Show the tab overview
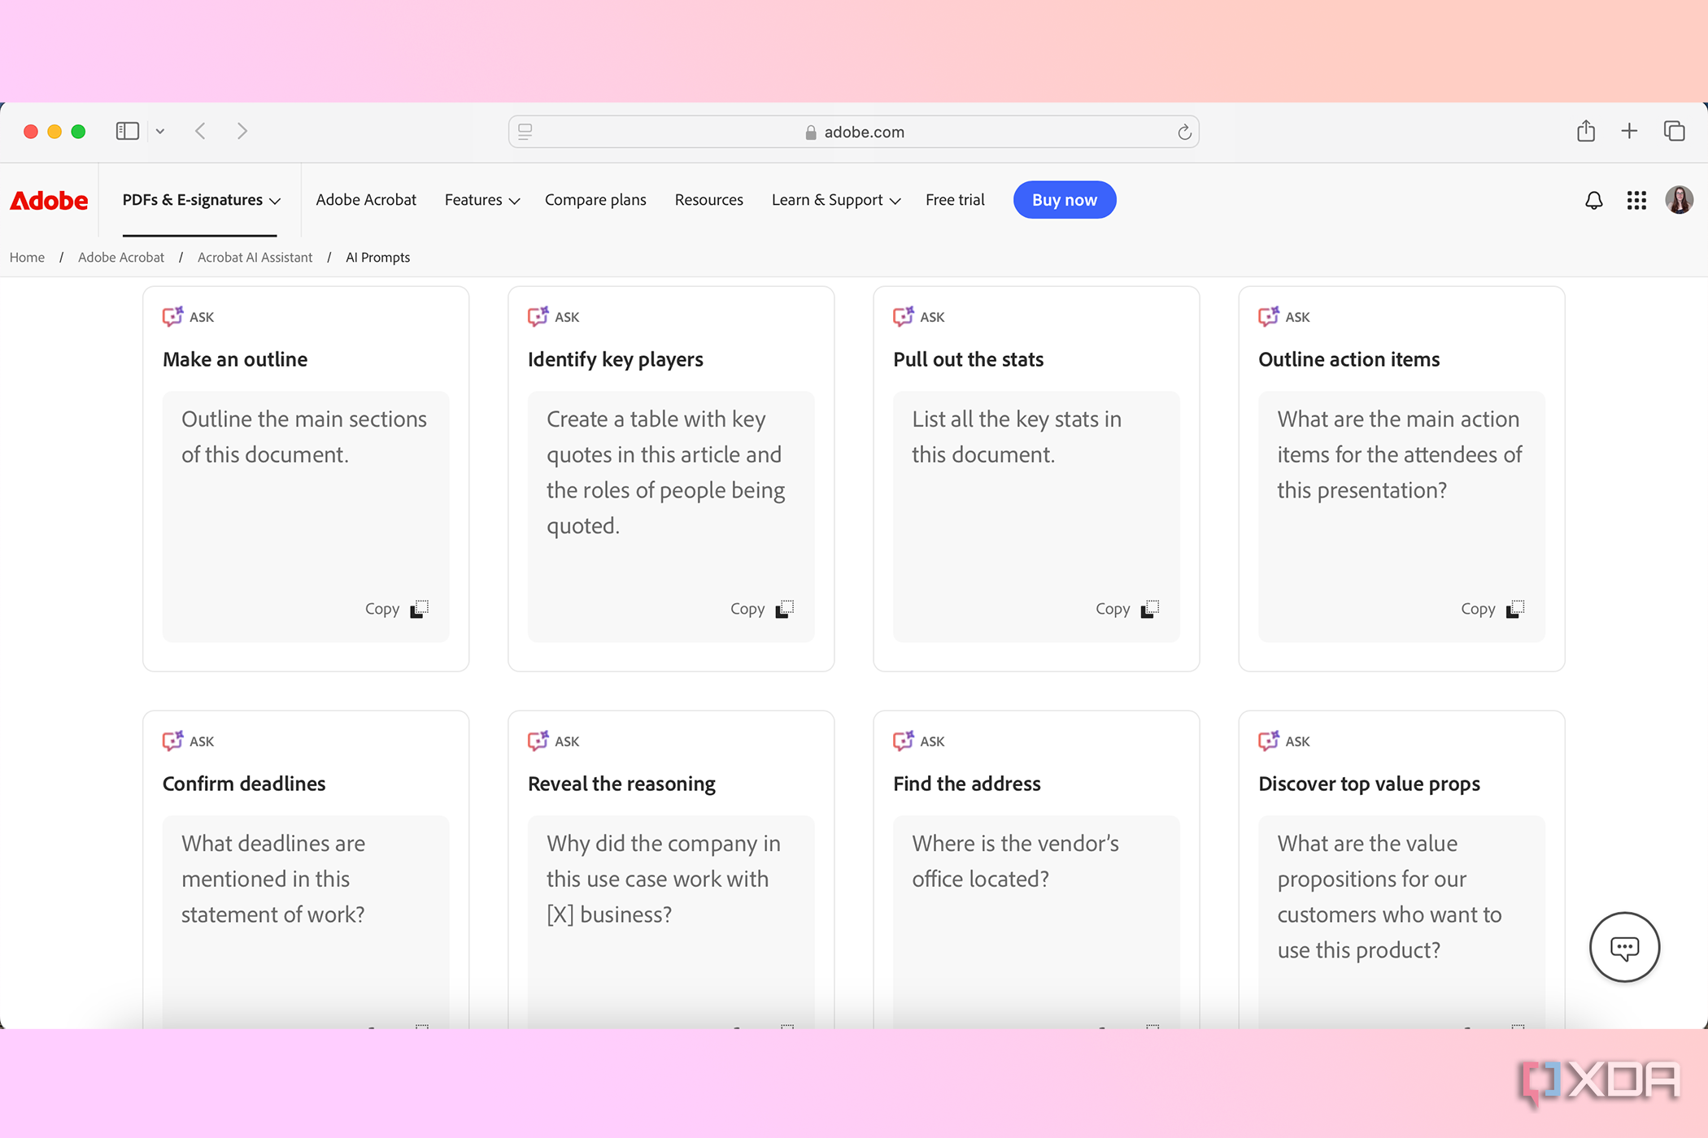The height and width of the screenshot is (1138, 1708). point(1675,131)
